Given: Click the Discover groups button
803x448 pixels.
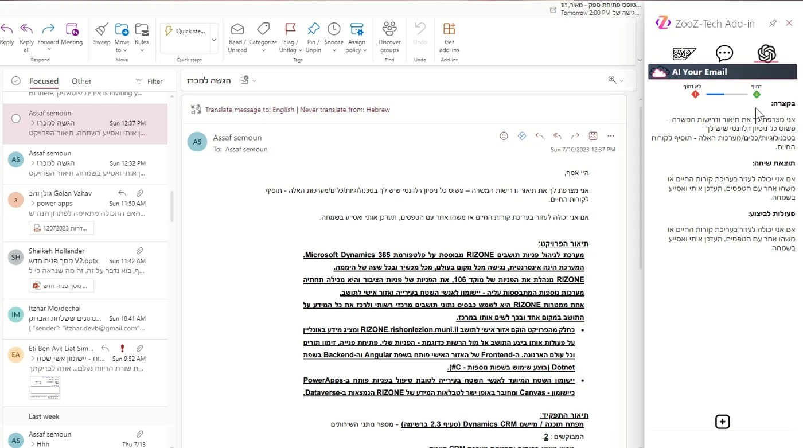Looking at the screenshot, I should click(x=389, y=38).
